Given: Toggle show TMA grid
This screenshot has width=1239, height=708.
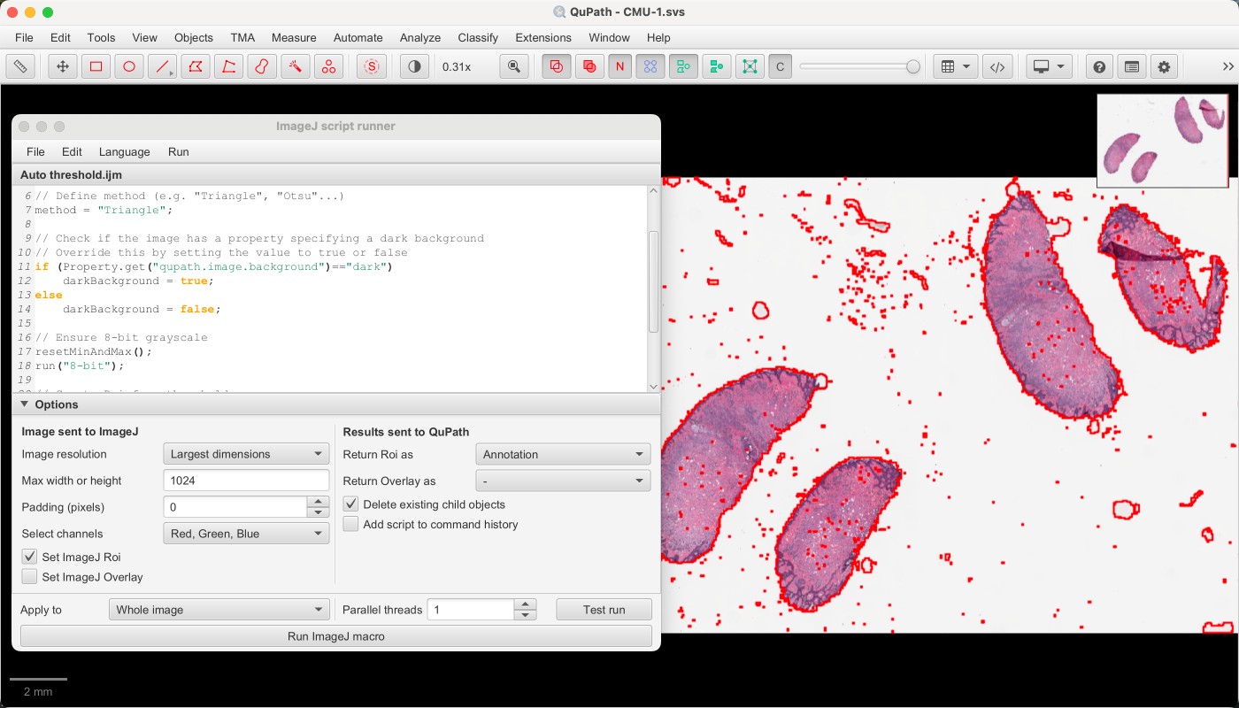Looking at the screenshot, I should pos(650,66).
